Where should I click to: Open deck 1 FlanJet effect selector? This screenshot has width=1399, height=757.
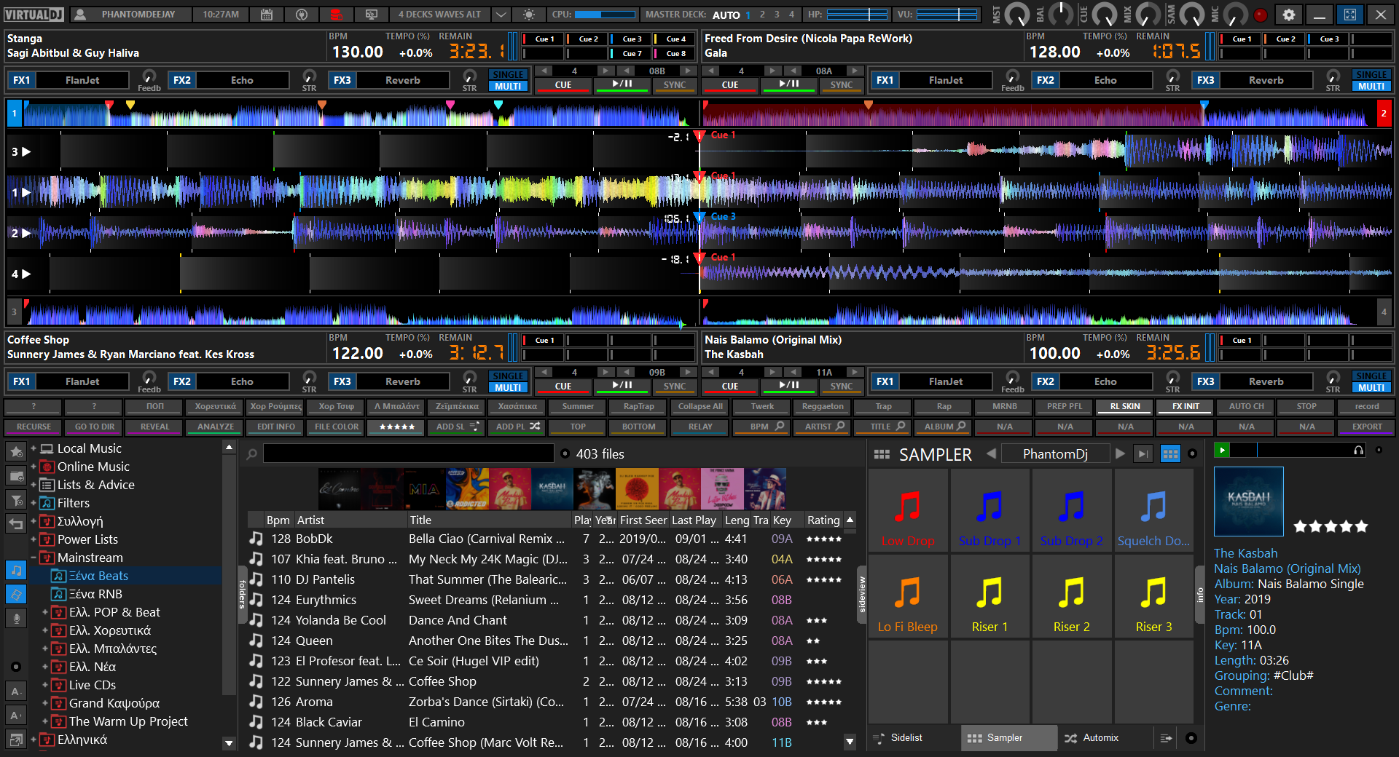[82, 81]
